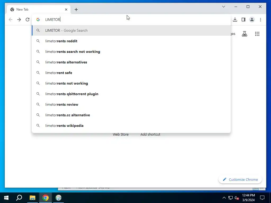The height and width of the screenshot is (203, 271).
Task: Choose suggestion limetorrents search not working
Action: coord(131,52)
